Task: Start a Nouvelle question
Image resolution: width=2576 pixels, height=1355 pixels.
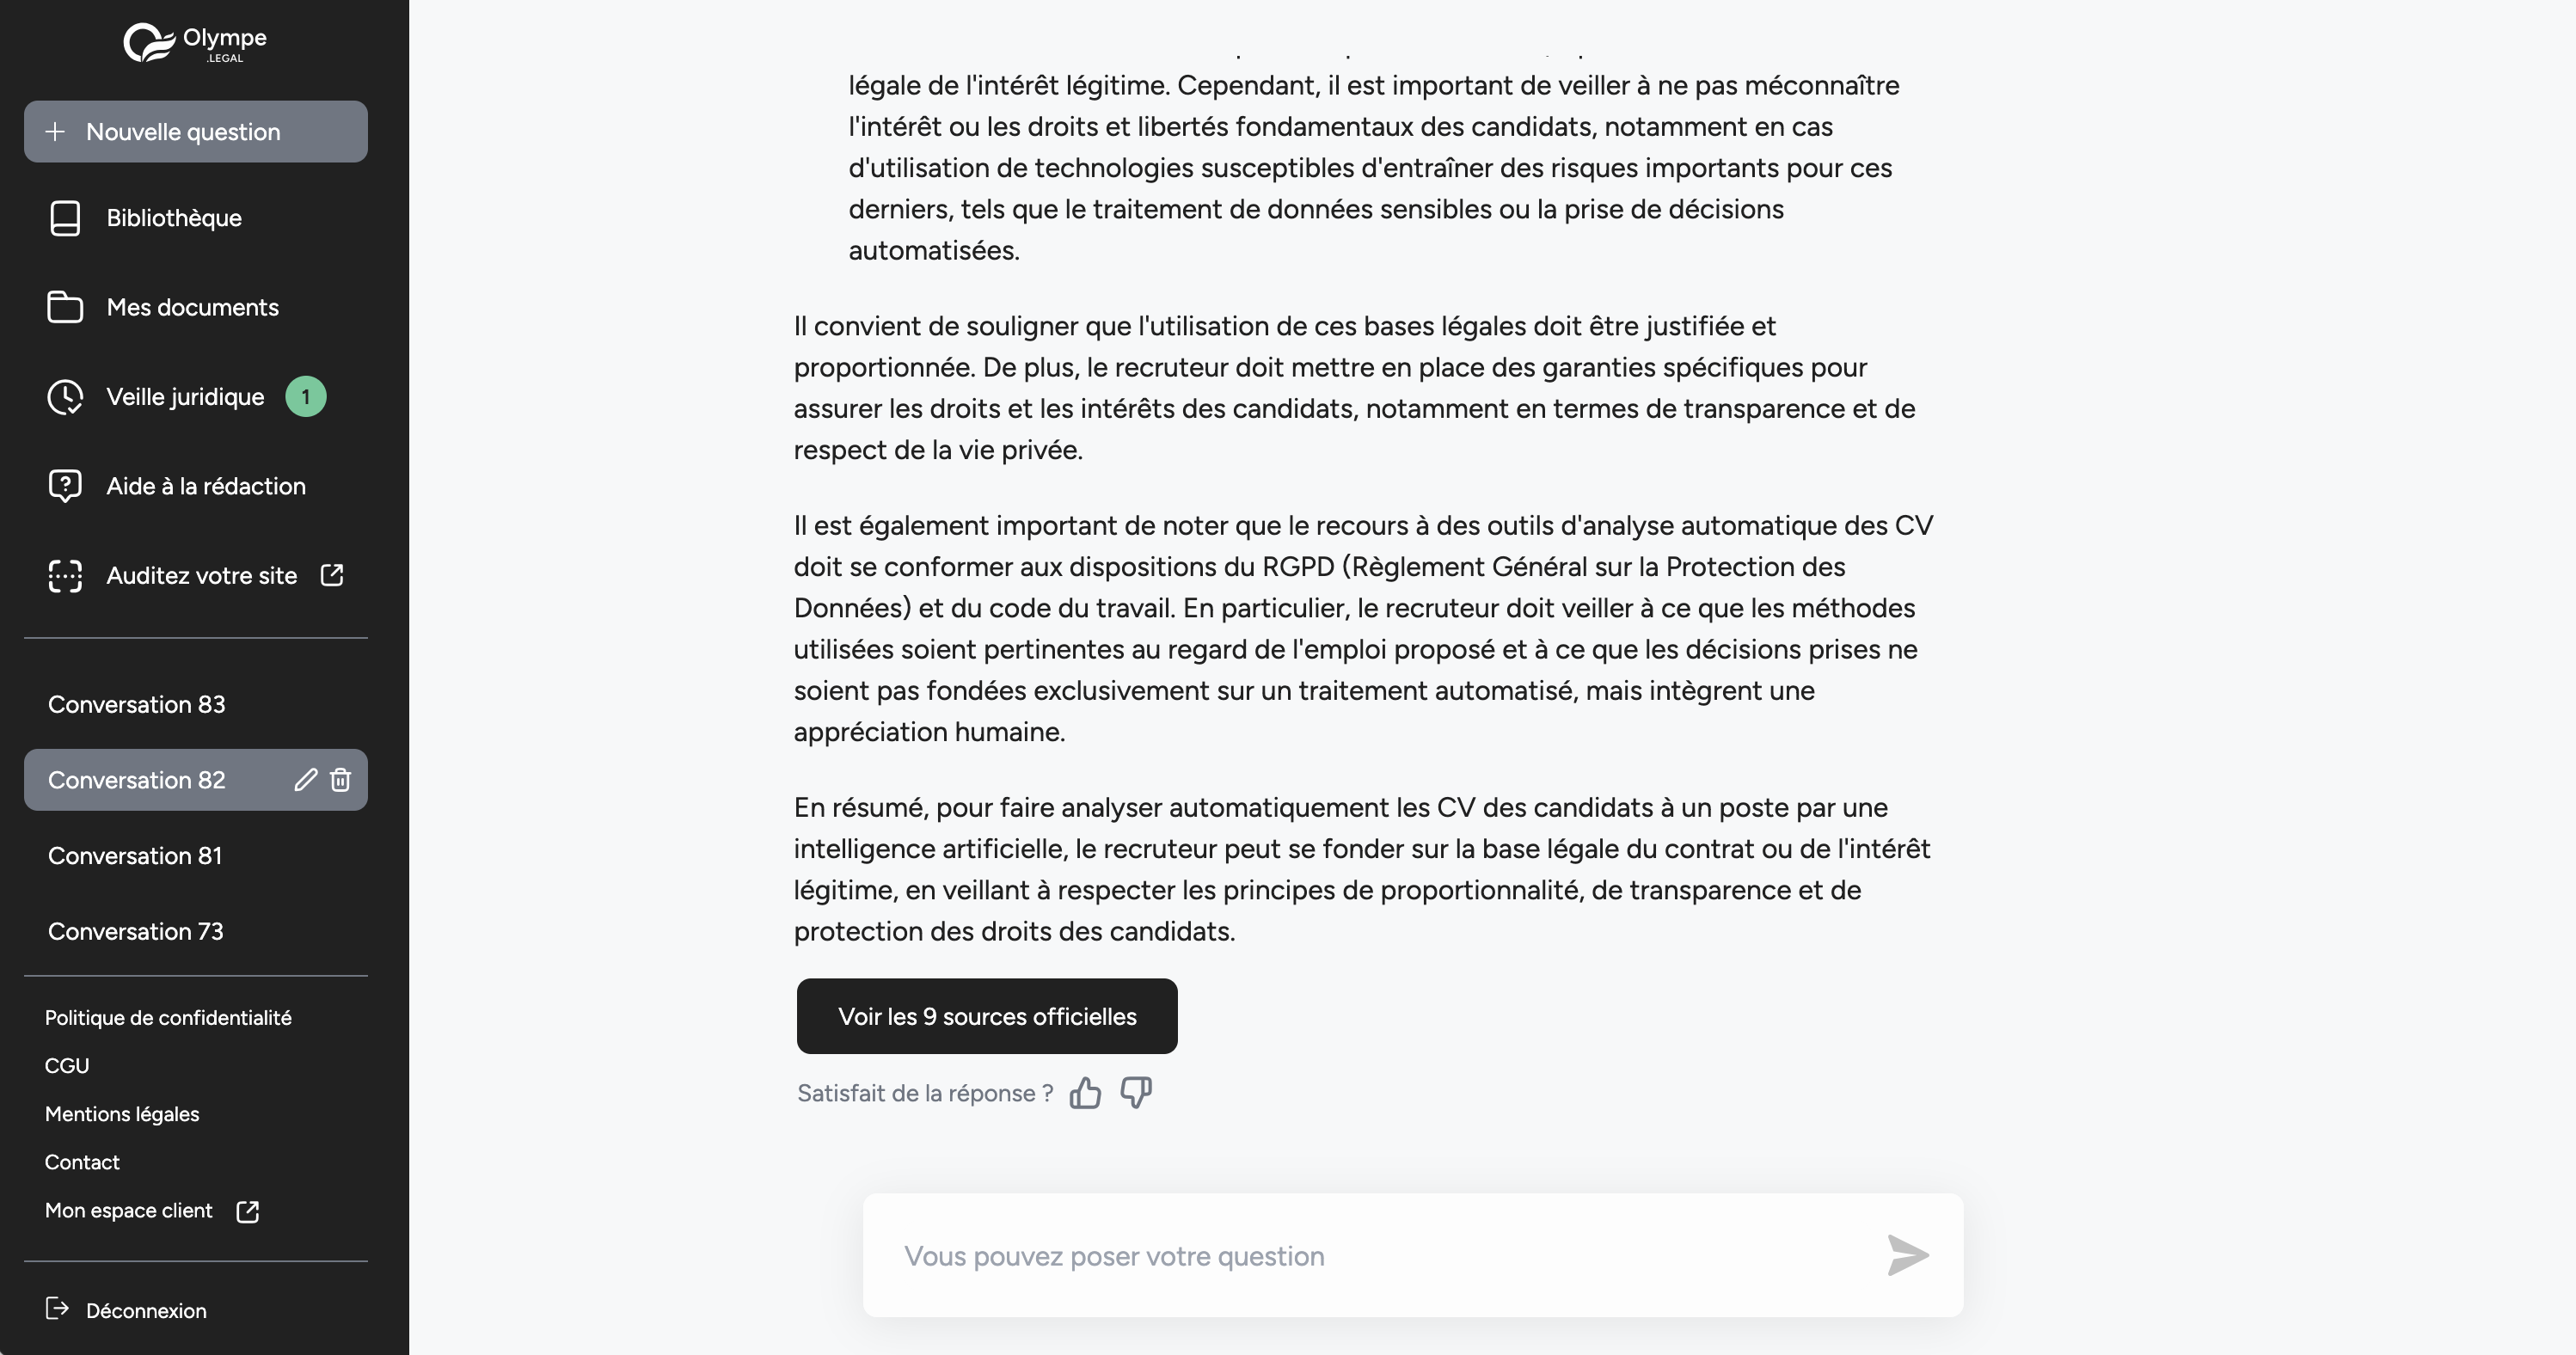Action: pyautogui.click(x=196, y=132)
